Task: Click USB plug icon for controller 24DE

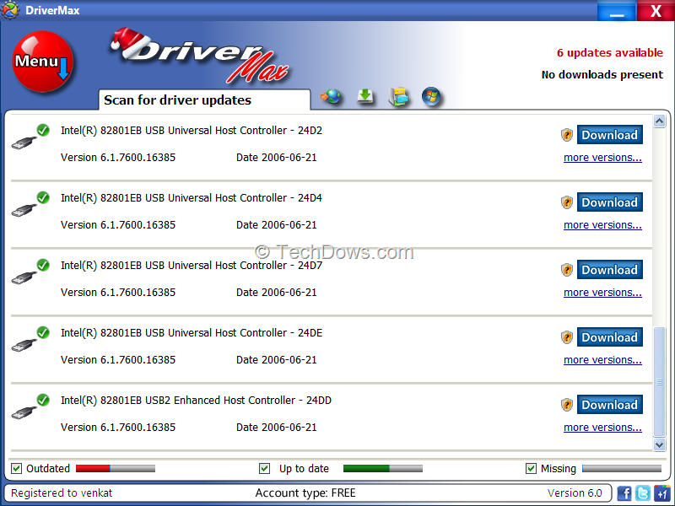Action: pos(24,345)
